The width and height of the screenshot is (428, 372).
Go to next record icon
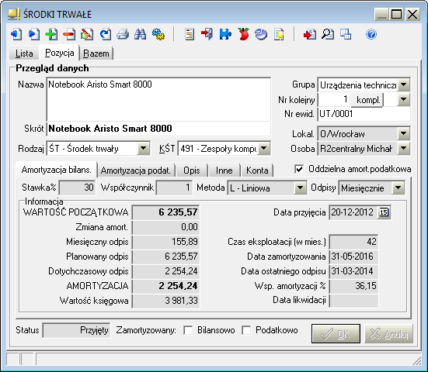(34, 35)
